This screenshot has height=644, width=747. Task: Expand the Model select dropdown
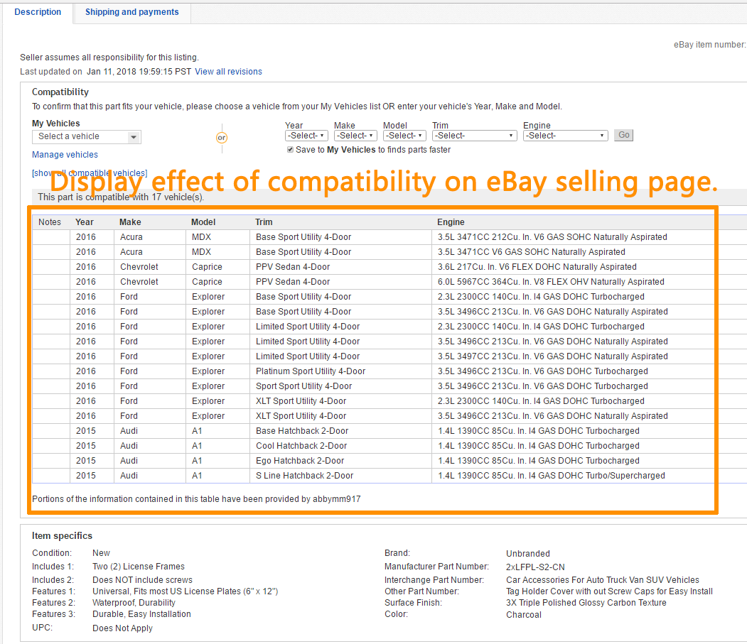click(x=404, y=136)
